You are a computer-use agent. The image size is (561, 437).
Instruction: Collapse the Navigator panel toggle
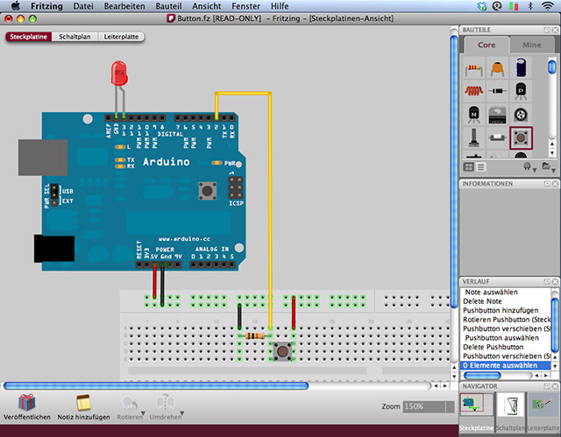click(x=547, y=386)
